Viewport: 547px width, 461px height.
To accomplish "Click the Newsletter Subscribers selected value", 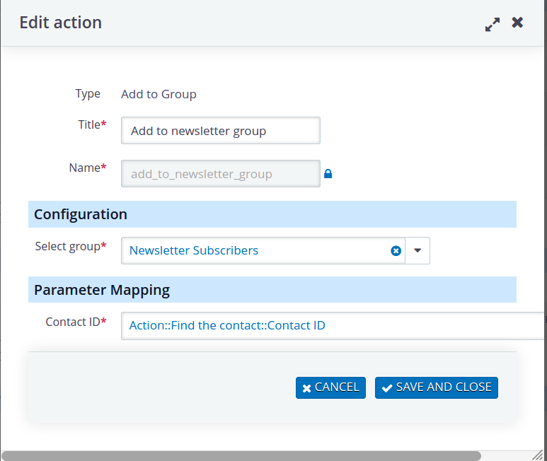I will point(194,250).
